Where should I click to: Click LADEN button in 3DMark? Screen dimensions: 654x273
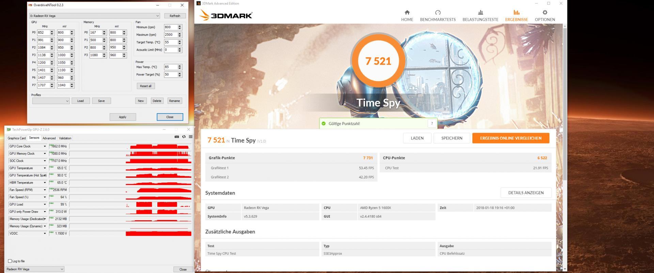pyautogui.click(x=417, y=138)
